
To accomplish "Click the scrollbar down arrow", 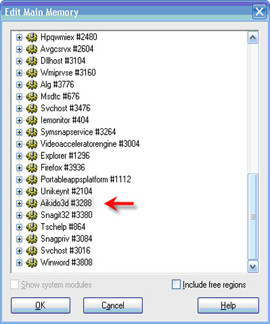I will 253,266.
